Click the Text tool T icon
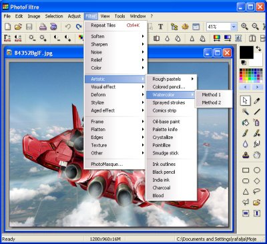 (x=160, y=27)
